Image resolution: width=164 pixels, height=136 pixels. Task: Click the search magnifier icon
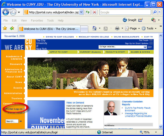coord(155,12)
